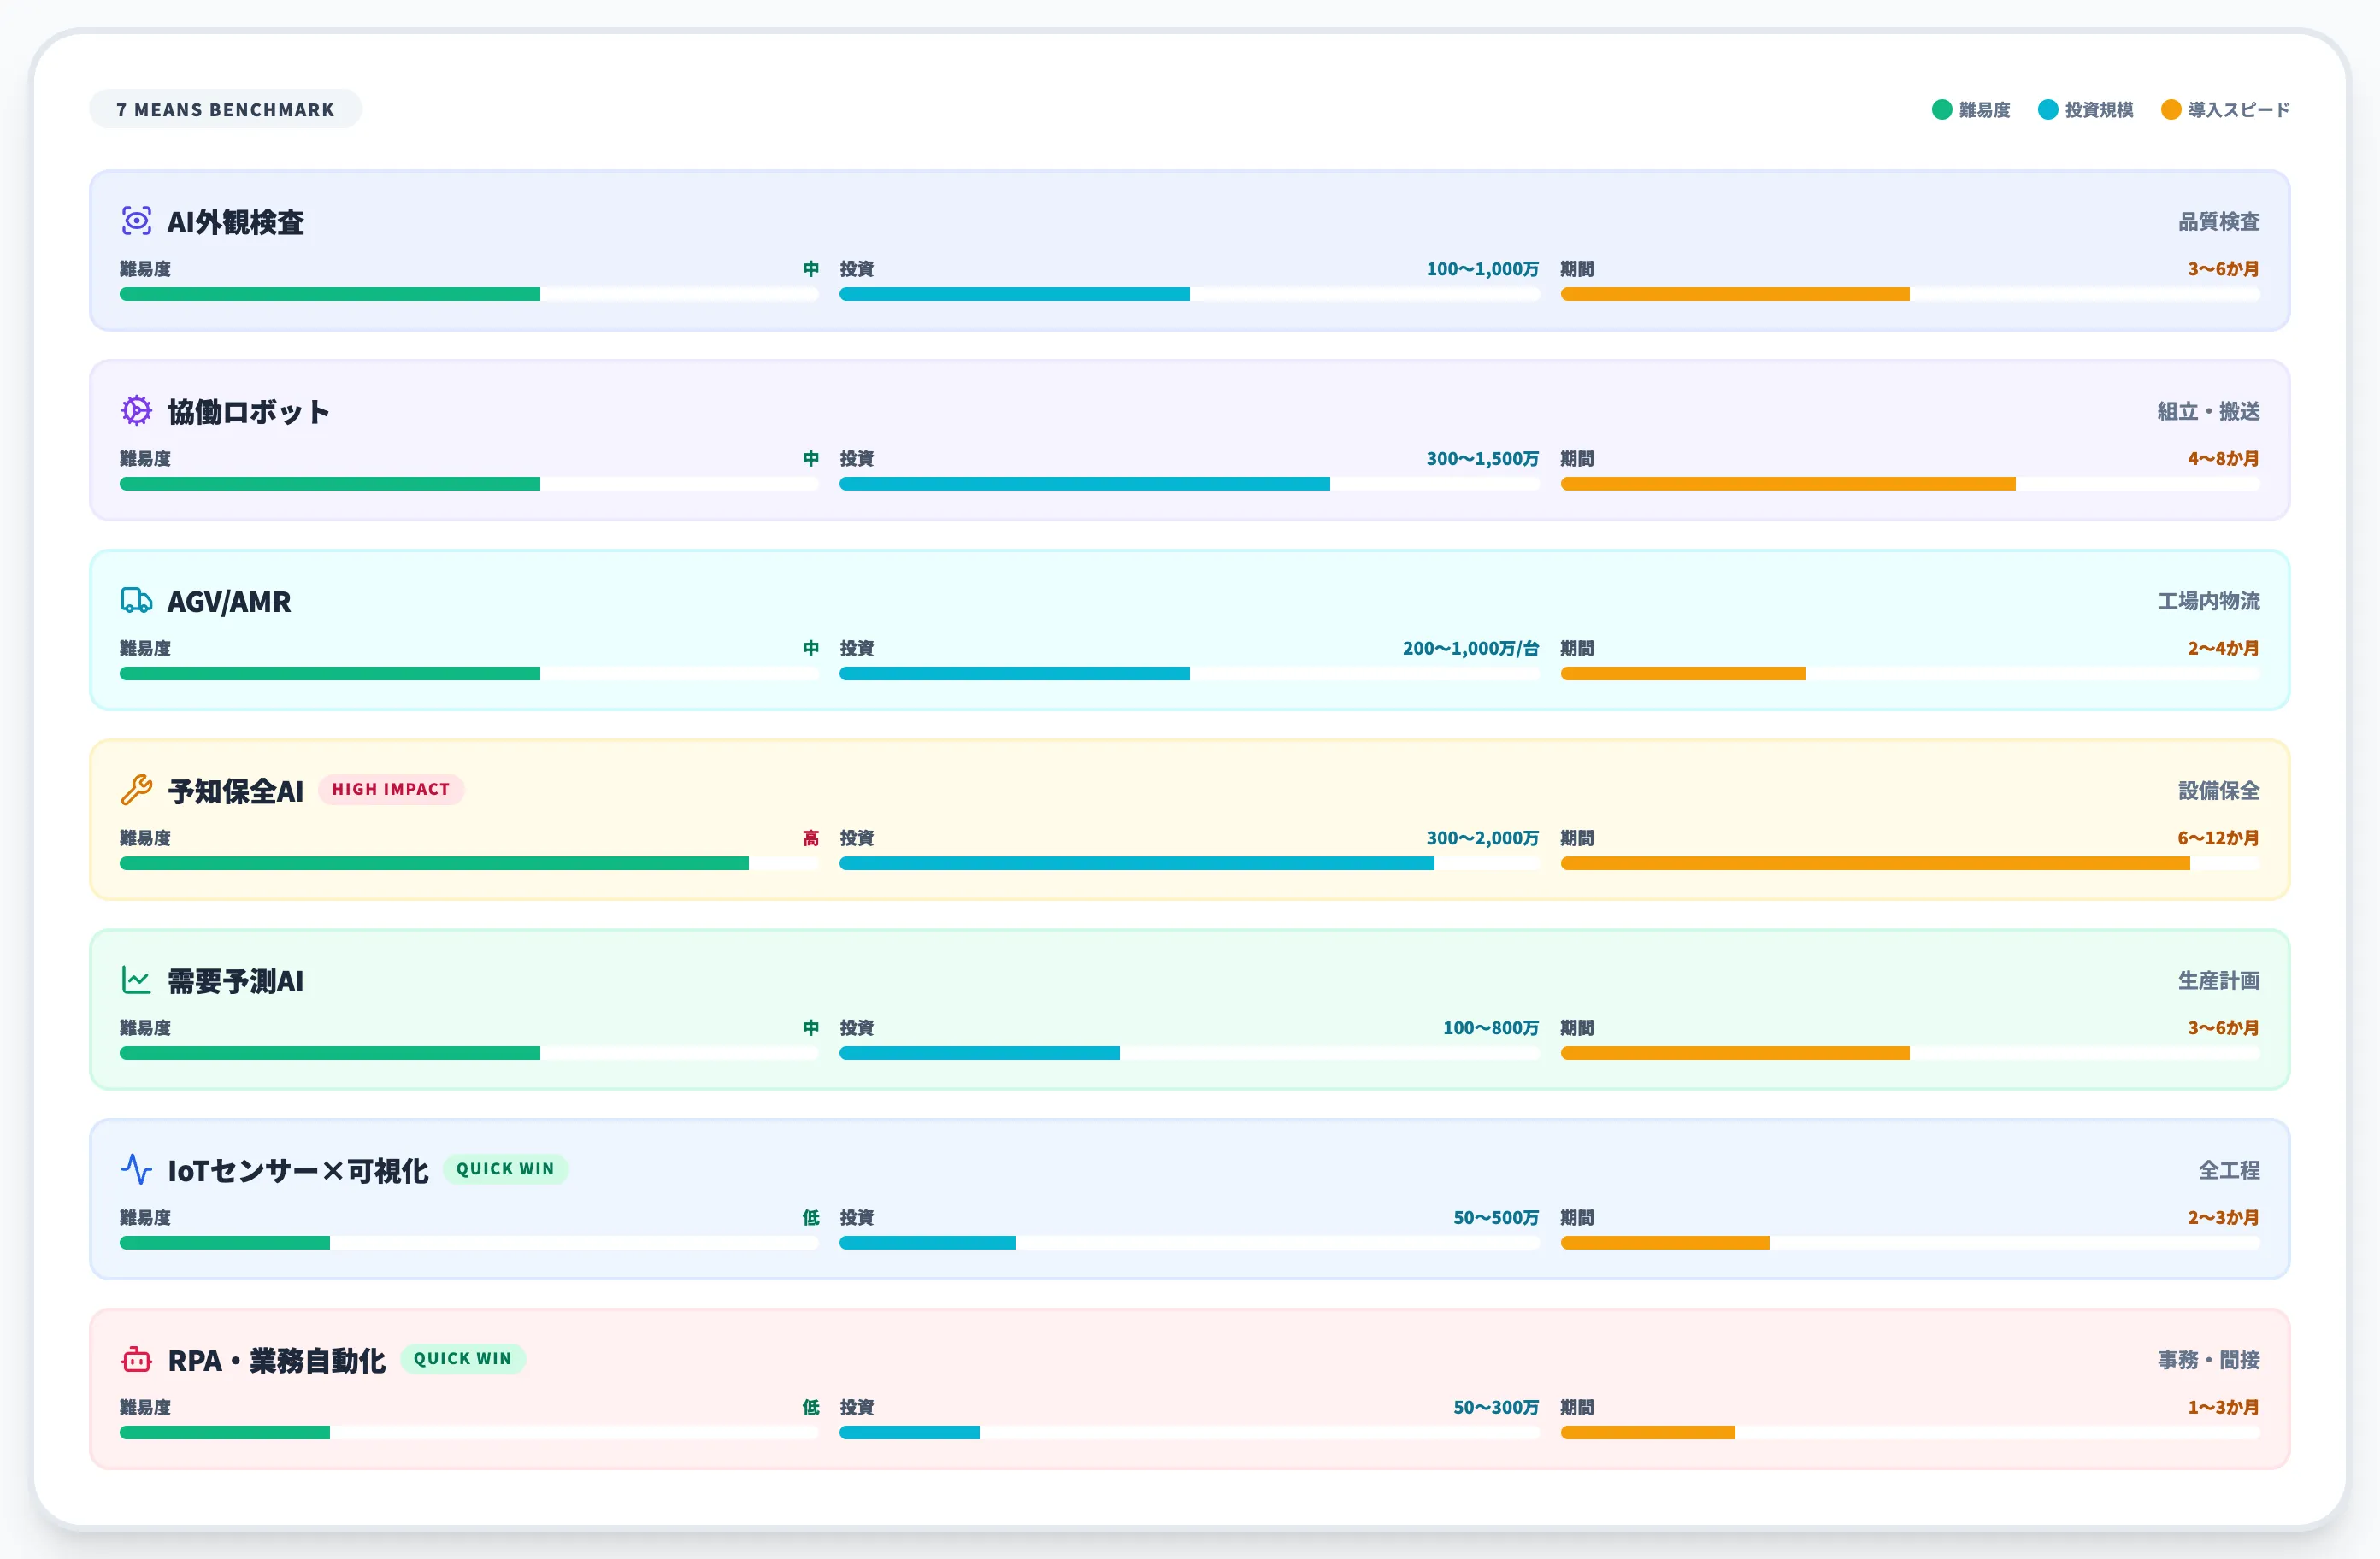Click the AI外観検査 eye-scan icon
The image size is (2380, 1559).
point(136,220)
